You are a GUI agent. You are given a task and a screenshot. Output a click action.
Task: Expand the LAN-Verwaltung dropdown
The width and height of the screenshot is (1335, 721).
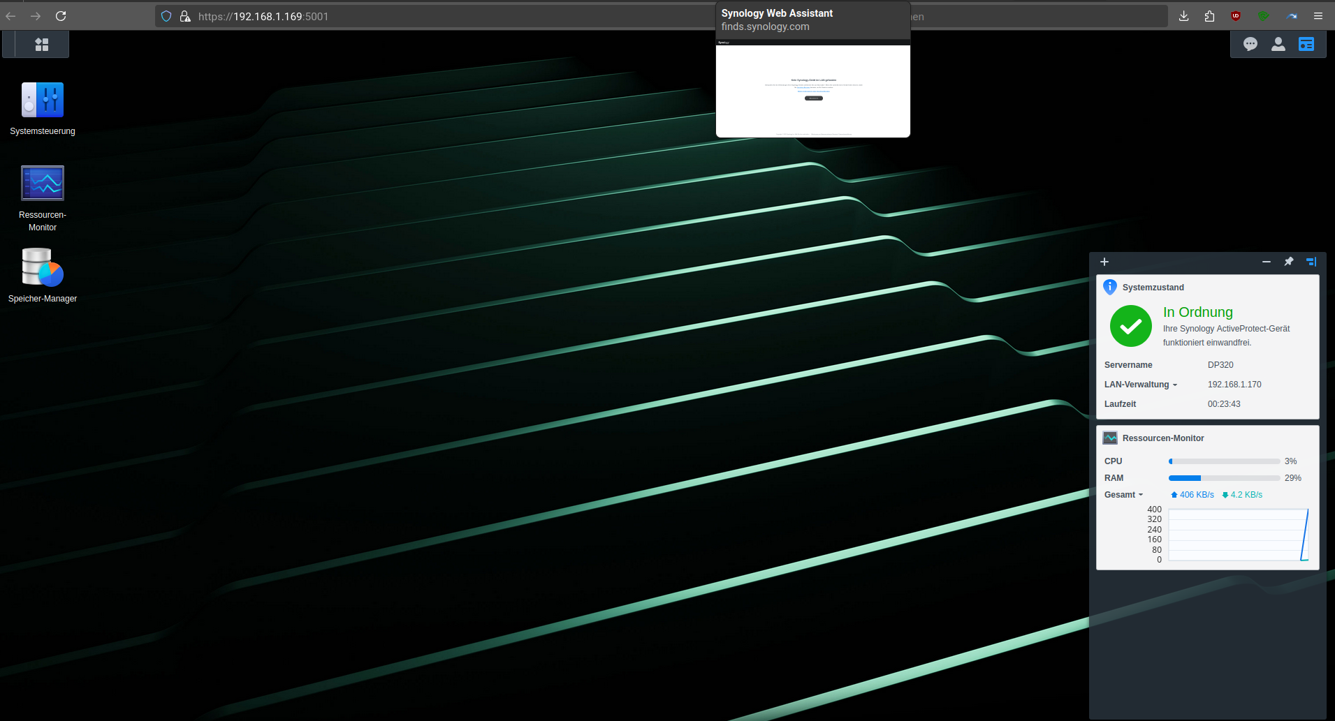(x=1141, y=385)
